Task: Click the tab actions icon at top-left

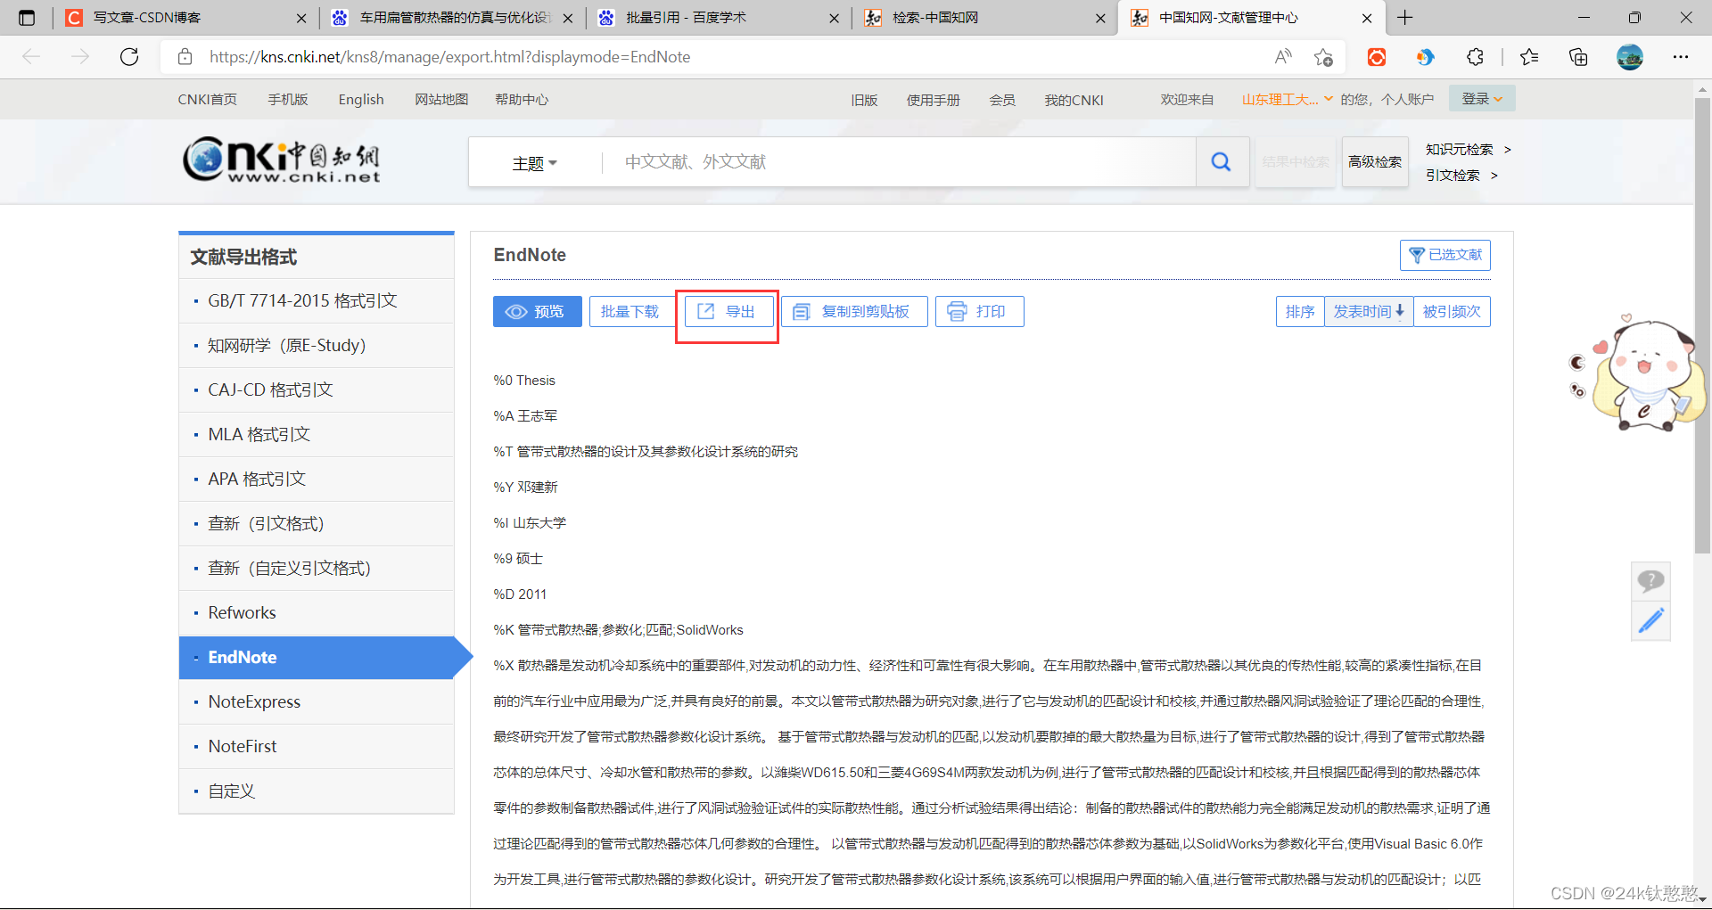Action: [x=27, y=18]
